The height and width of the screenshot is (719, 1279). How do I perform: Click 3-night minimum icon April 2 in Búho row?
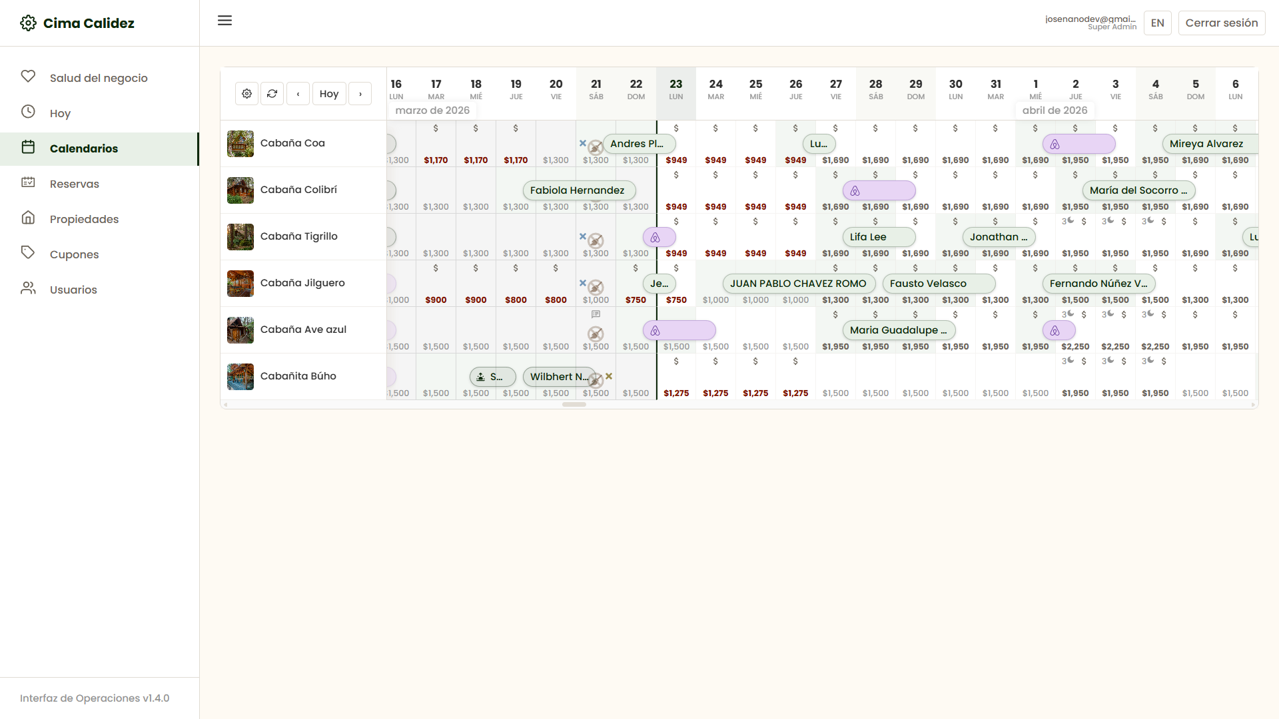(1068, 361)
